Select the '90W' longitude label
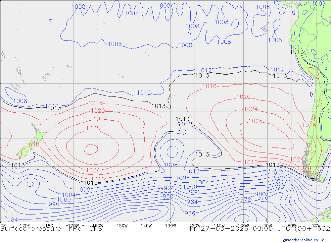This screenshot has height=243, width=331. click(268, 226)
